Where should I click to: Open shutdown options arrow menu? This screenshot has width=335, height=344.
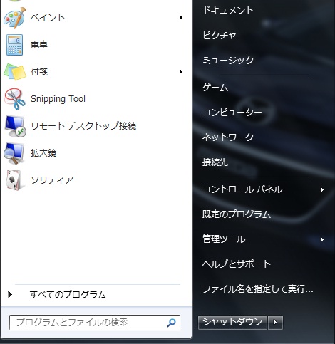[x=275, y=323]
